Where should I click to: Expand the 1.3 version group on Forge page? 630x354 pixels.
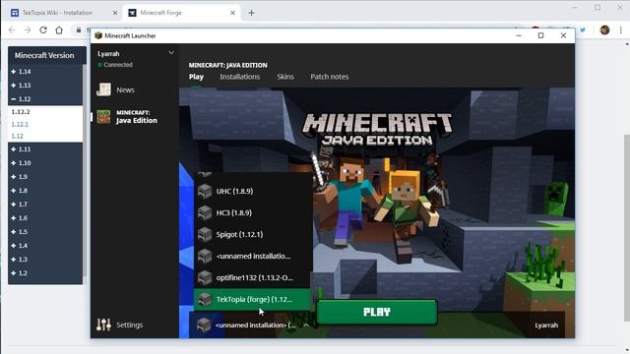pos(14,260)
